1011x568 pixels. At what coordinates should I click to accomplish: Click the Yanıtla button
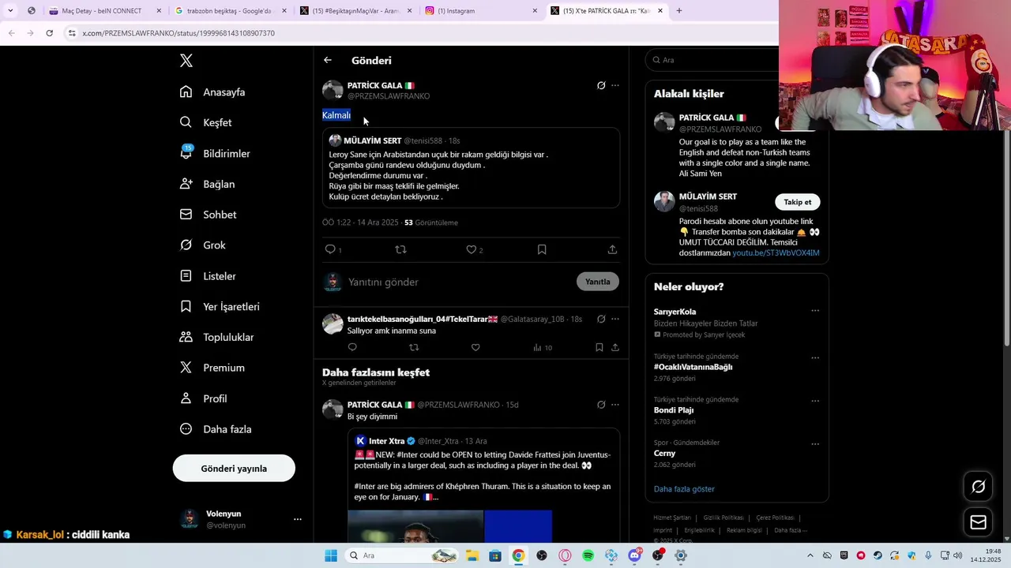pos(598,282)
